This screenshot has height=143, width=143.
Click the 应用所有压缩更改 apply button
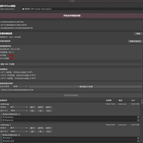pyautogui.click(x=71, y=95)
